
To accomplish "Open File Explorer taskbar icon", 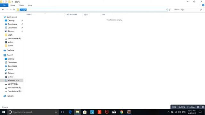I will 78,112.
